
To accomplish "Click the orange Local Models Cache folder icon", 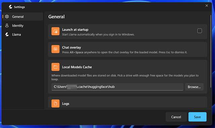I will coord(55,67).
